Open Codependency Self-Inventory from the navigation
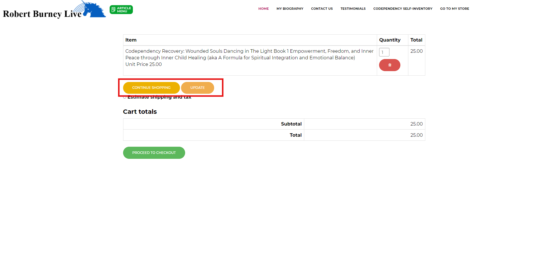The image size is (549, 274). [403, 9]
